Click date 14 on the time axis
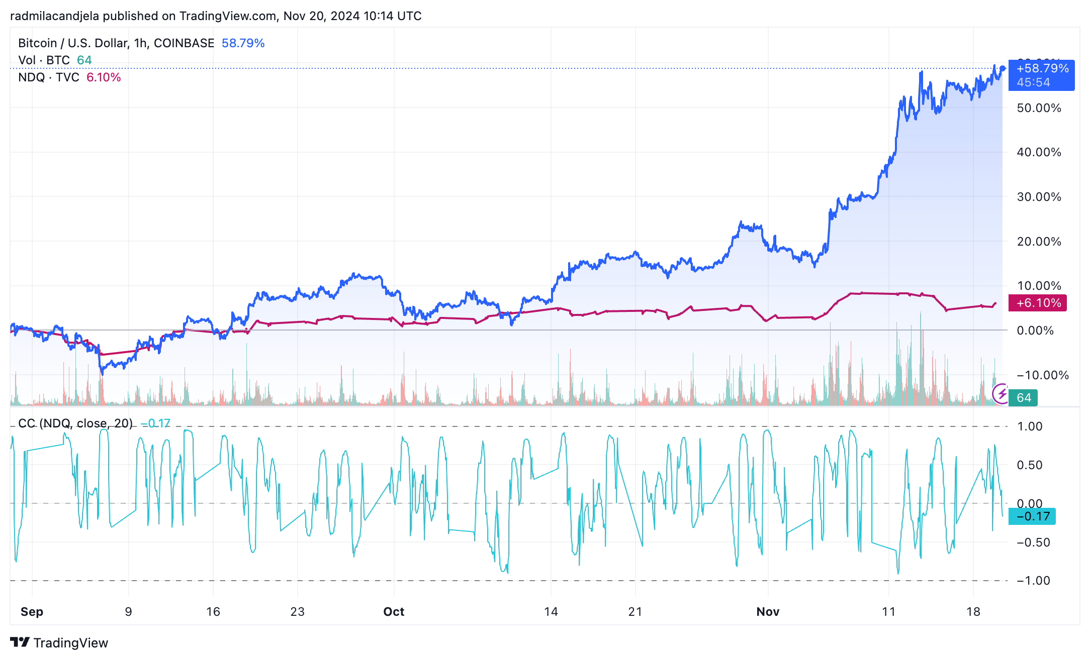This screenshot has width=1090, height=660. pyautogui.click(x=551, y=612)
